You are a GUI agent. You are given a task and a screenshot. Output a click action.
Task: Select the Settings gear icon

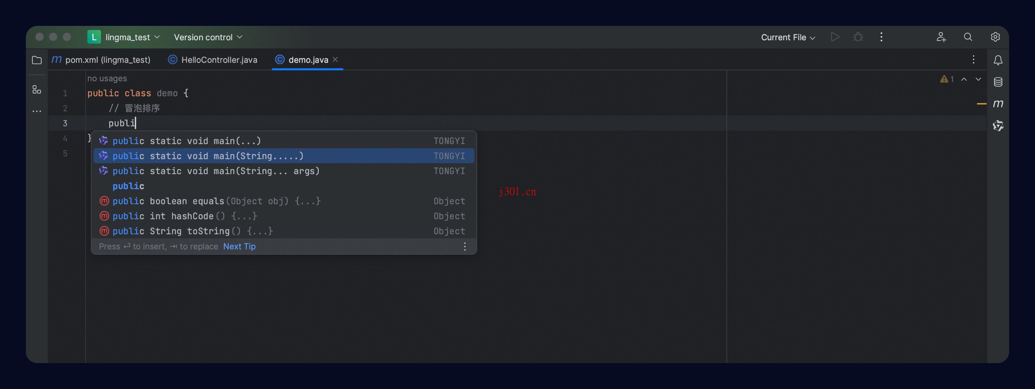[995, 36]
